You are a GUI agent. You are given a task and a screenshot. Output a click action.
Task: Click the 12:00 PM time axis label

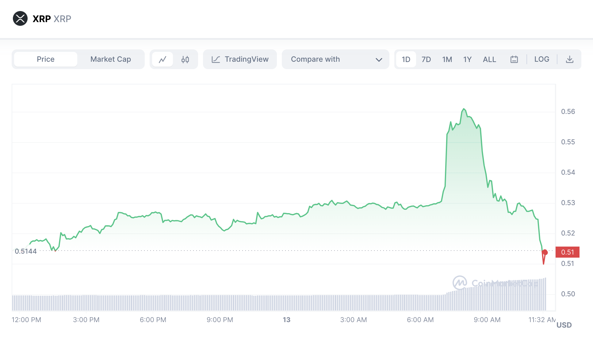pos(26,320)
